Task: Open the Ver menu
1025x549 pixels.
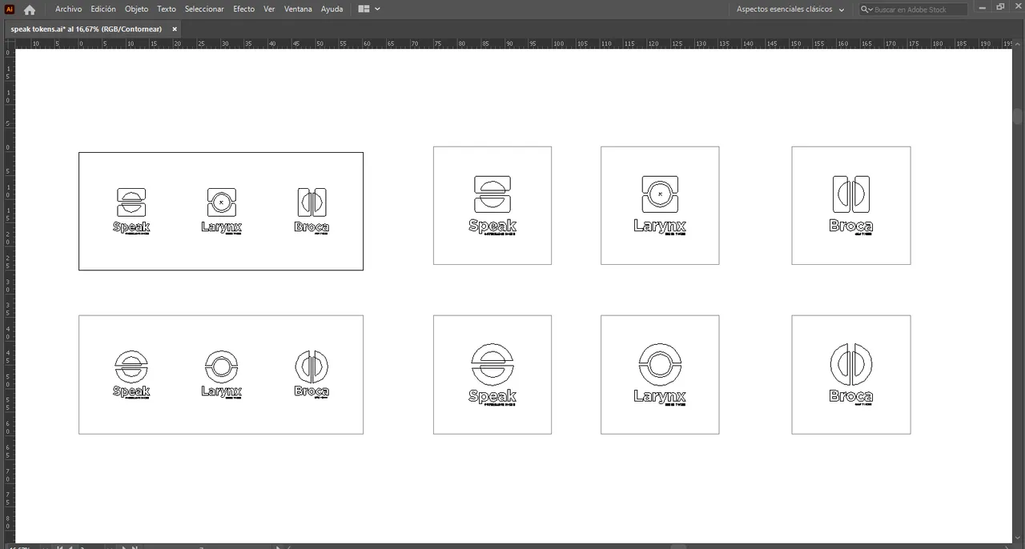Action: pos(269,9)
